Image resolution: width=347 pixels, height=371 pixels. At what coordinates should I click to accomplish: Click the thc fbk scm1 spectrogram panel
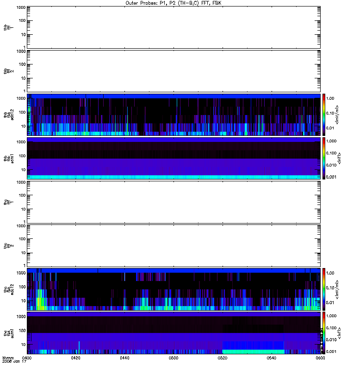tap(173, 333)
